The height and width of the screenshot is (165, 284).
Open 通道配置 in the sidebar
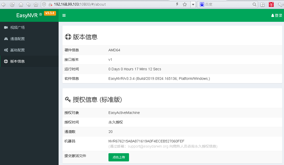tap(29, 39)
